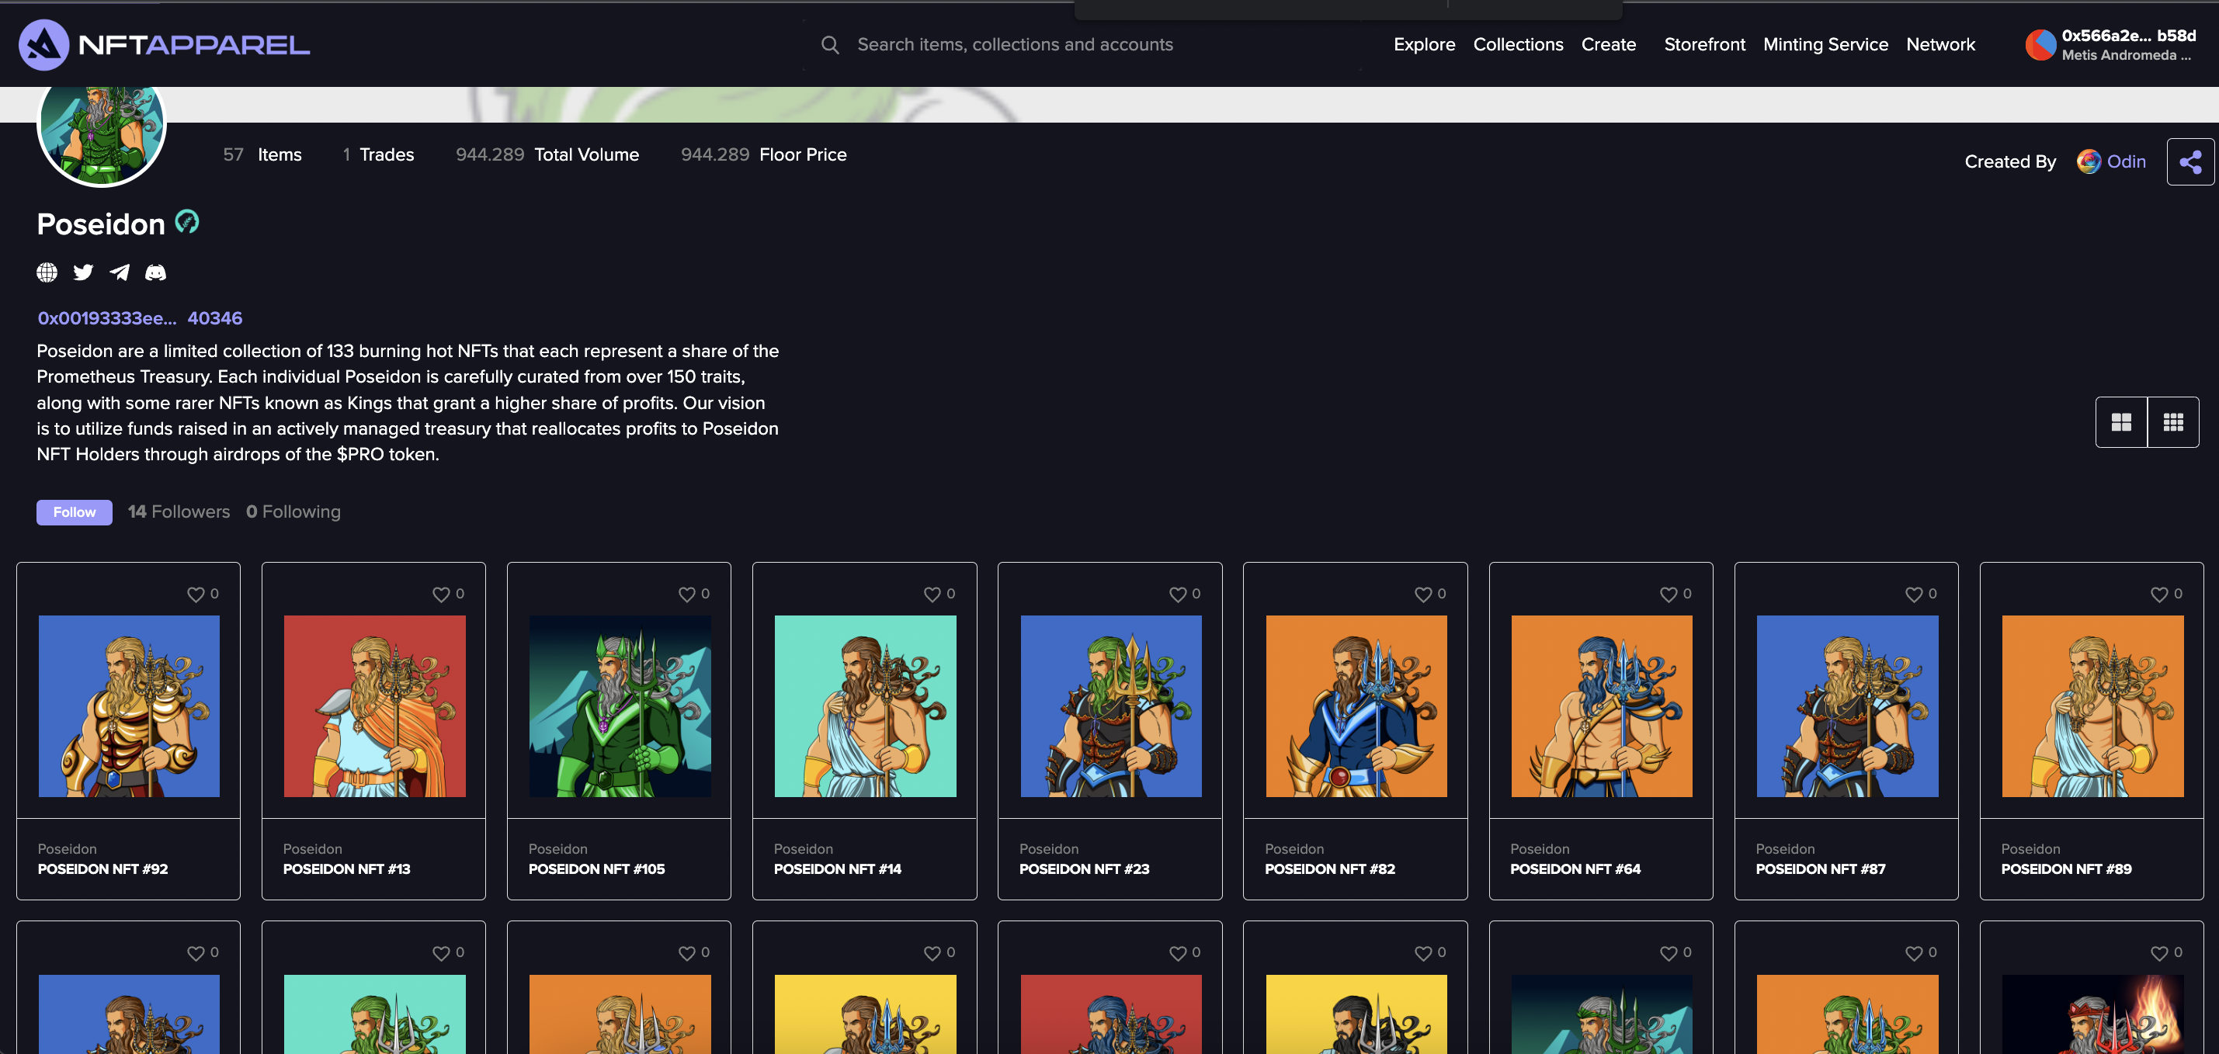This screenshot has width=2219, height=1054.
Task: Click the POSEIDON NFT #64 title
Action: click(1575, 869)
